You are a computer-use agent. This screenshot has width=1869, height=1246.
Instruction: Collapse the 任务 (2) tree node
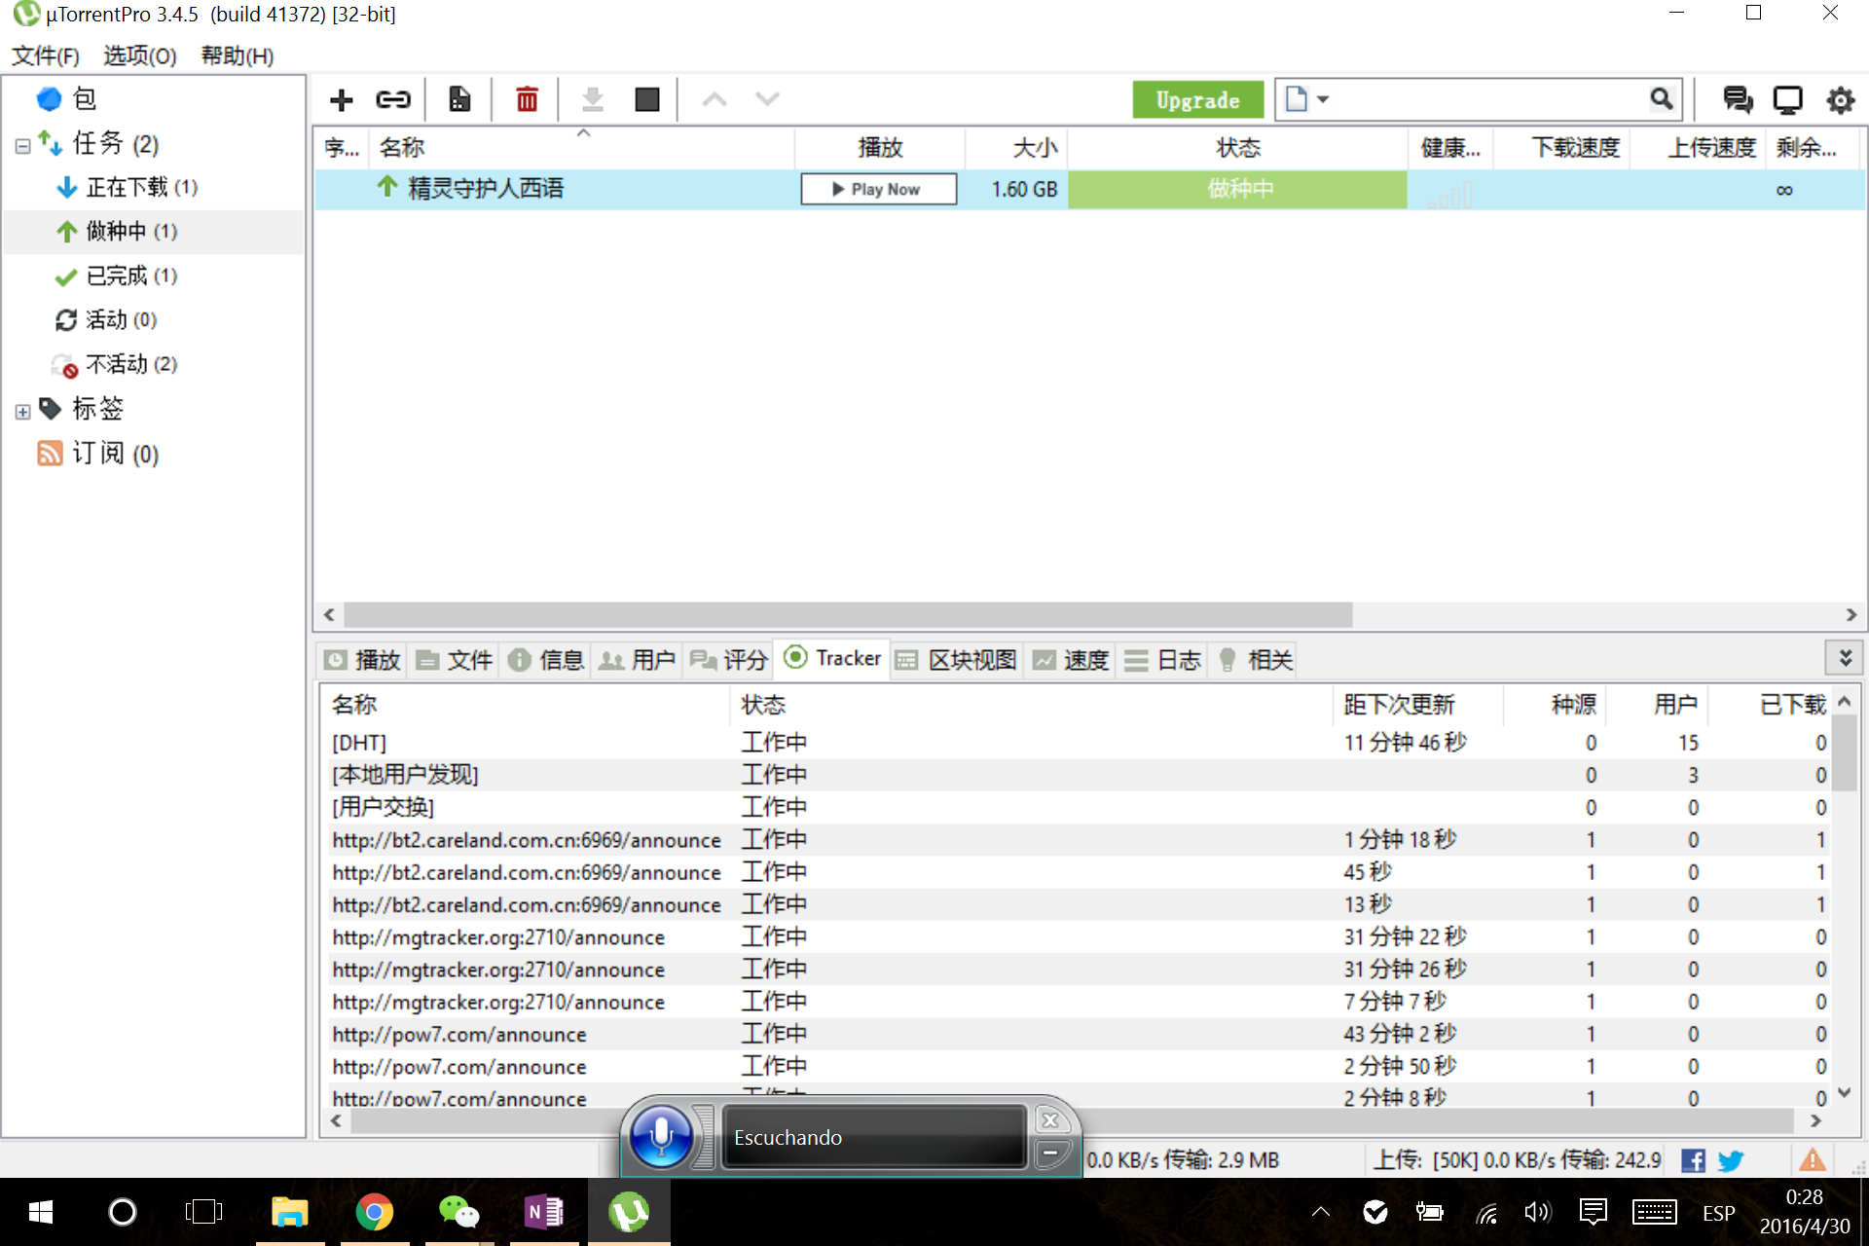tap(22, 146)
